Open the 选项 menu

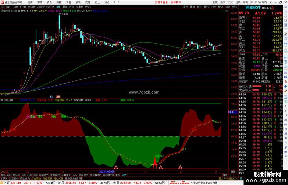point(238,2)
